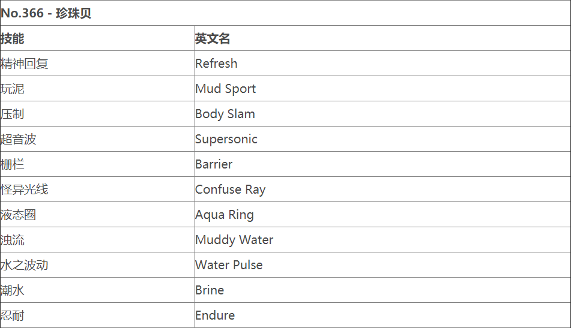The image size is (571, 328).
Task: Select the 英文名 column header
Action: [x=213, y=38]
